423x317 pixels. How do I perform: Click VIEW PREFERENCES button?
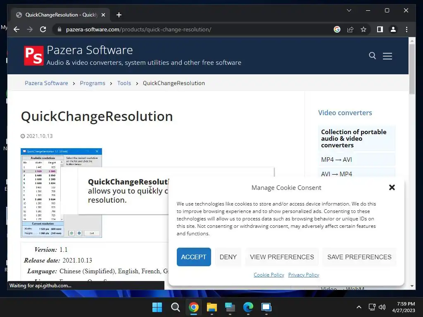(282, 257)
